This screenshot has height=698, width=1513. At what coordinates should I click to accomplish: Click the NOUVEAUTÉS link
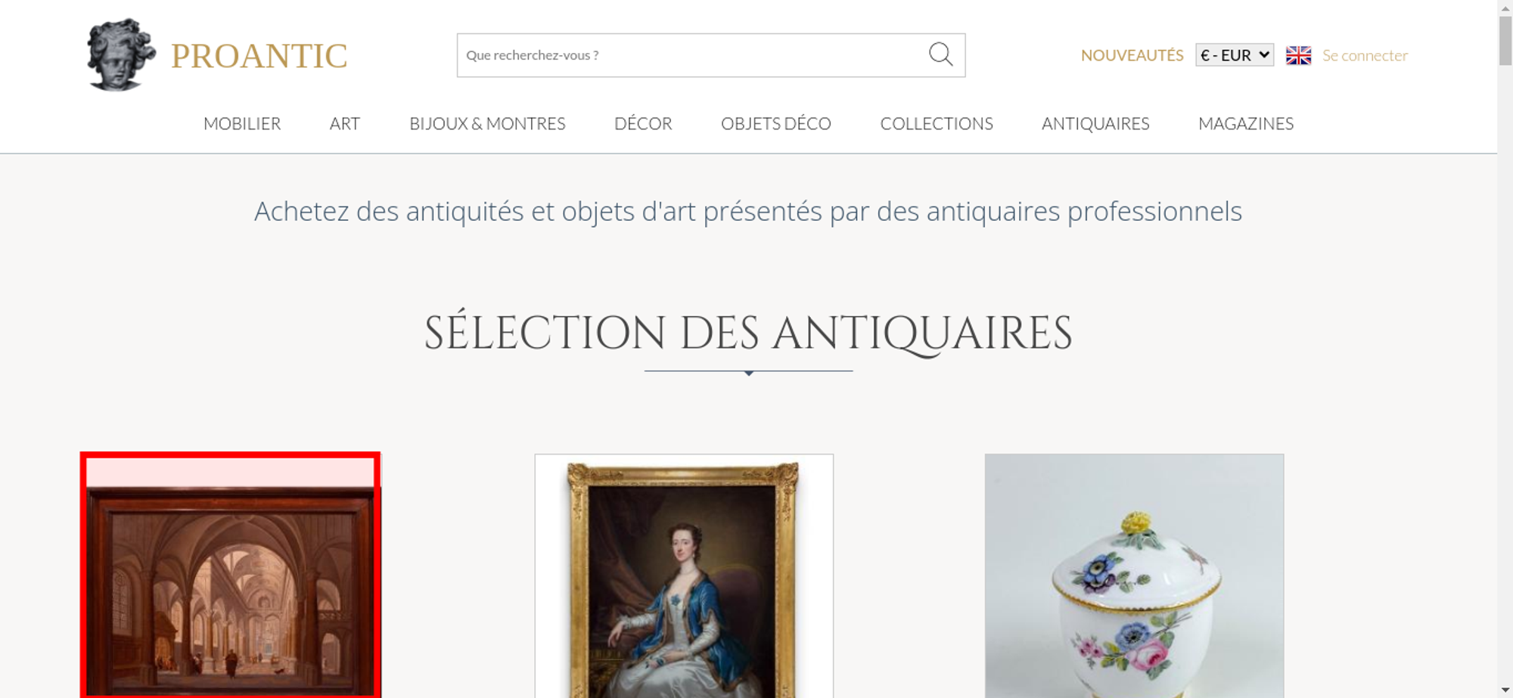click(x=1132, y=55)
